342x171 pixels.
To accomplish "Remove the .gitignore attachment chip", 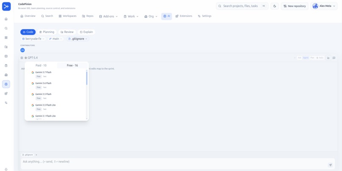I will [x=36, y=155].
